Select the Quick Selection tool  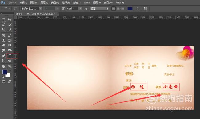(10, 25)
